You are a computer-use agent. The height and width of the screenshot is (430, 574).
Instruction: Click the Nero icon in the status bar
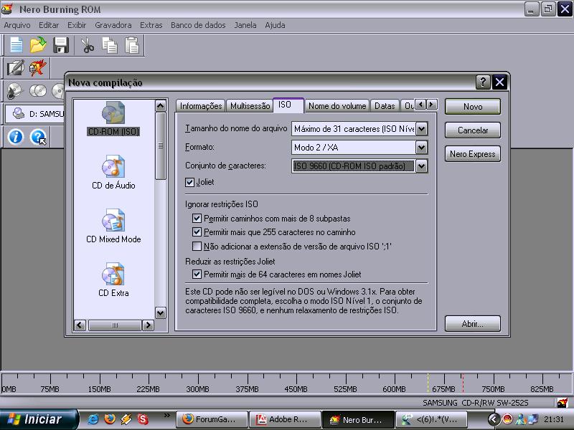[x=563, y=403]
